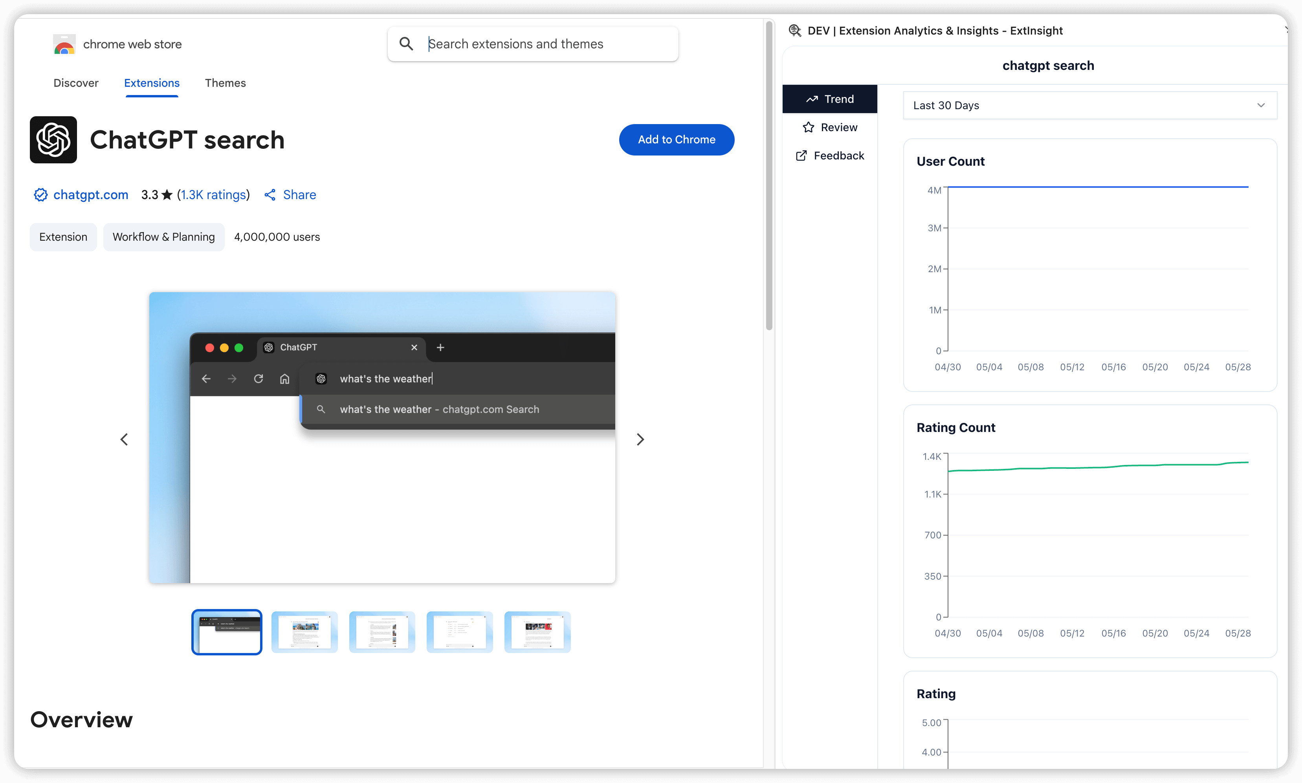Image resolution: width=1302 pixels, height=783 pixels.
Task: Open Feedback external link icon
Action: [x=801, y=156]
